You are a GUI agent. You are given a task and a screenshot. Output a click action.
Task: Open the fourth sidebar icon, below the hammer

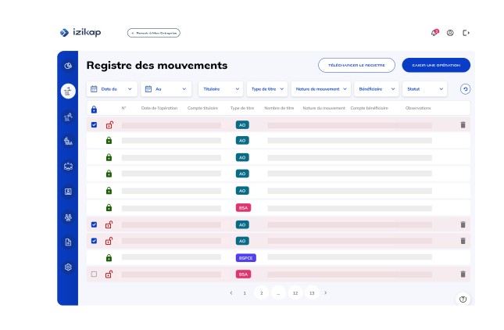point(68,142)
